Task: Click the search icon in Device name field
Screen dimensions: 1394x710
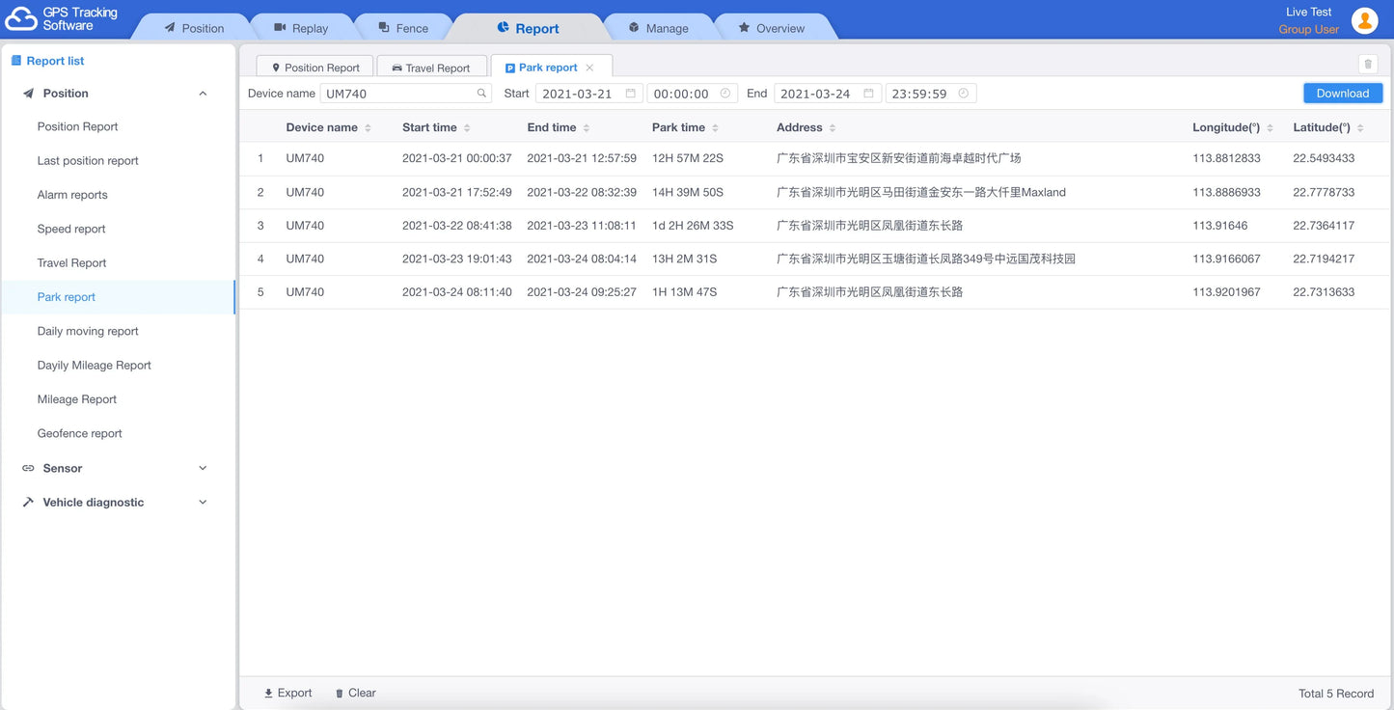Action: 480,93
